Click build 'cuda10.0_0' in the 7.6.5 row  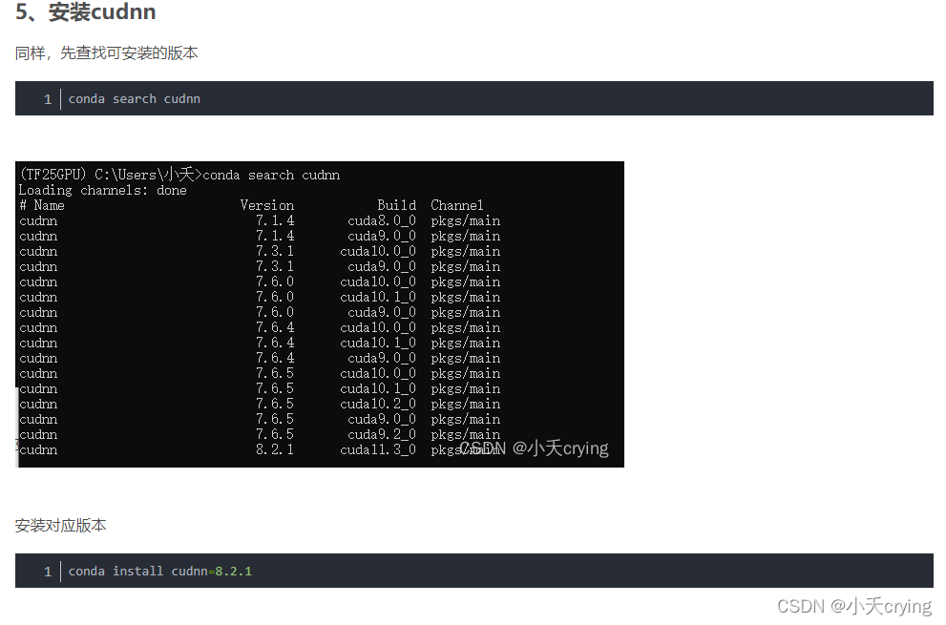pos(378,373)
